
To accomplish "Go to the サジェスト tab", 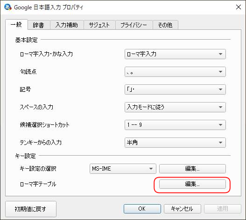I will [99, 25].
